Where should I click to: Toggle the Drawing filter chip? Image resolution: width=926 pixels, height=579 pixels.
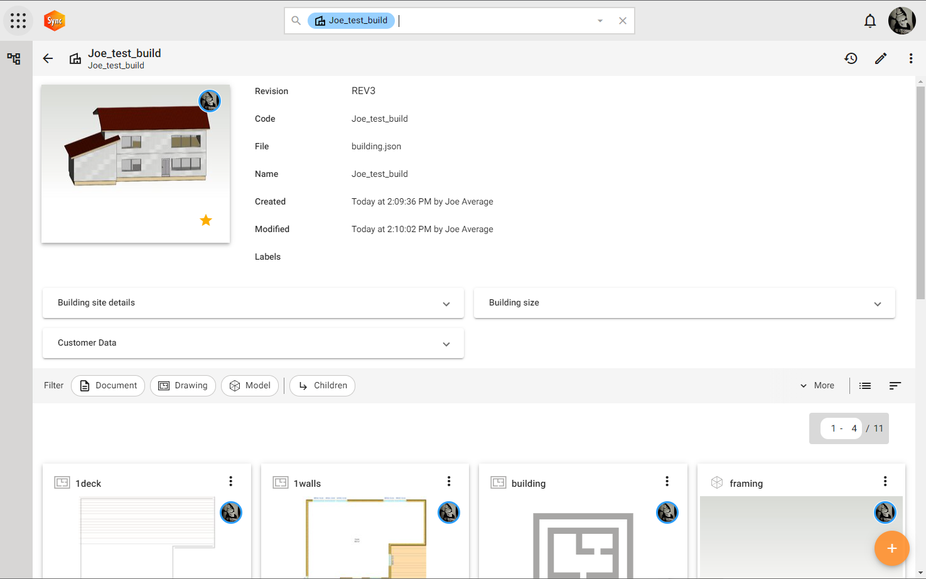(x=183, y=386)
